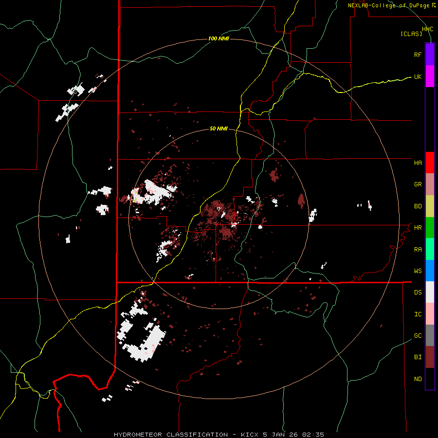
Task: Click the DS legend label
Action: [x=418, y=292]
